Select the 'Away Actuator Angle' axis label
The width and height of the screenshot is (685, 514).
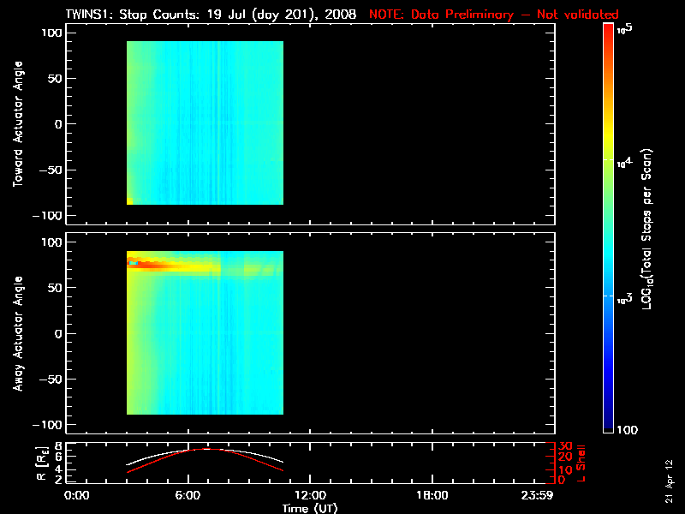coord(18,333)
